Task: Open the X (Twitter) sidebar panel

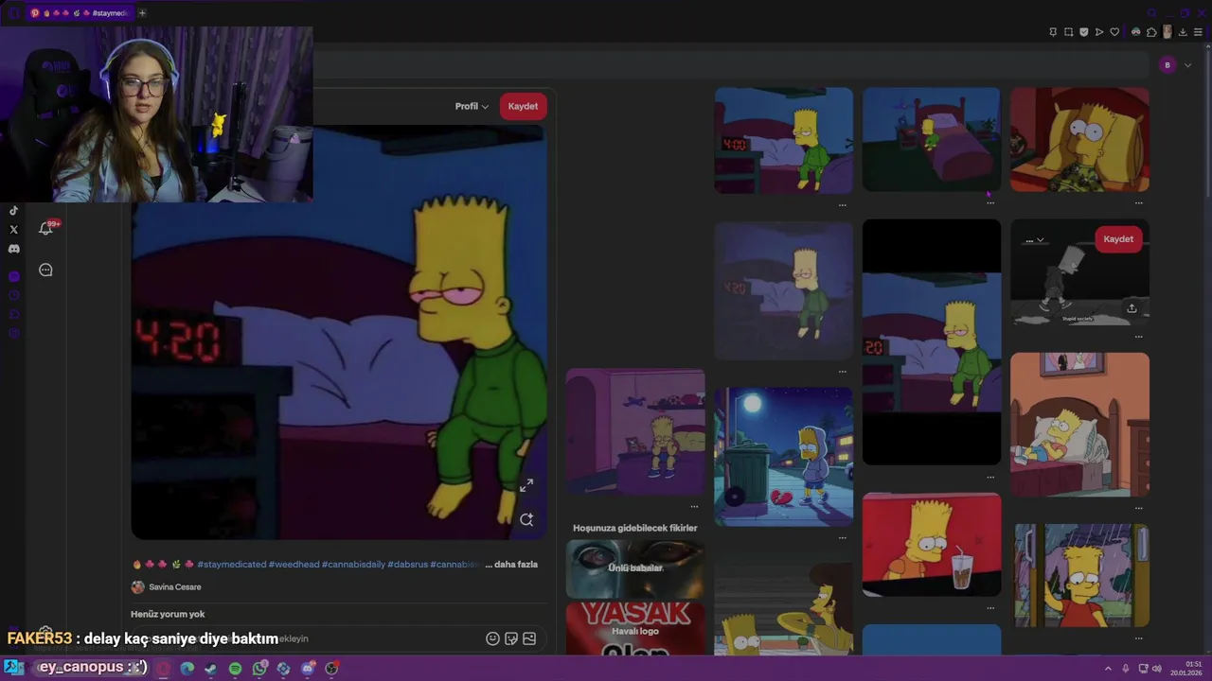Action: click(13, 230)
